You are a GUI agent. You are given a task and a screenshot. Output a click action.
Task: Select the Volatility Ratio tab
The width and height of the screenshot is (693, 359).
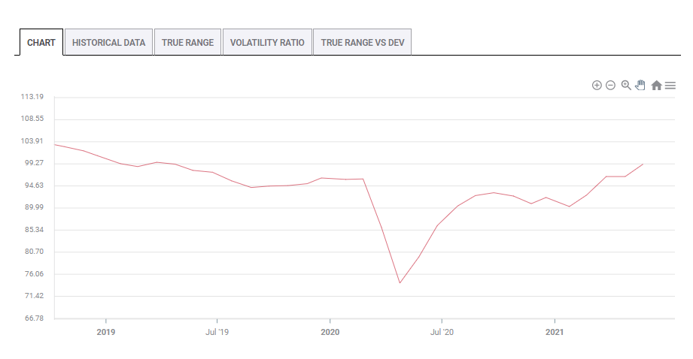point(267,42)
